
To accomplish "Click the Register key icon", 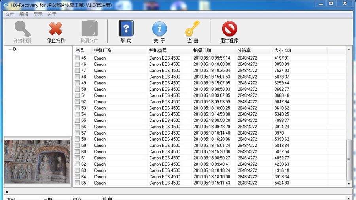I will (192, 28).
